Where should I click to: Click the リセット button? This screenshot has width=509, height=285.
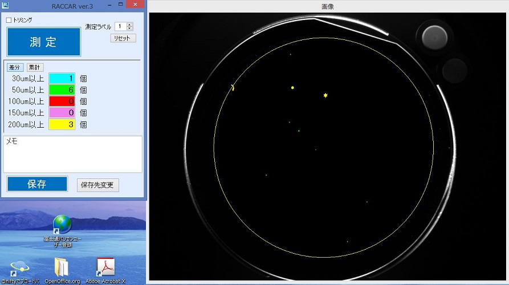(x=123, y=38)
